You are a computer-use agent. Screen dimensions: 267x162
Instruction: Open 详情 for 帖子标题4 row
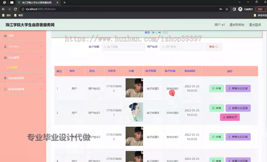tap(217, 108)
